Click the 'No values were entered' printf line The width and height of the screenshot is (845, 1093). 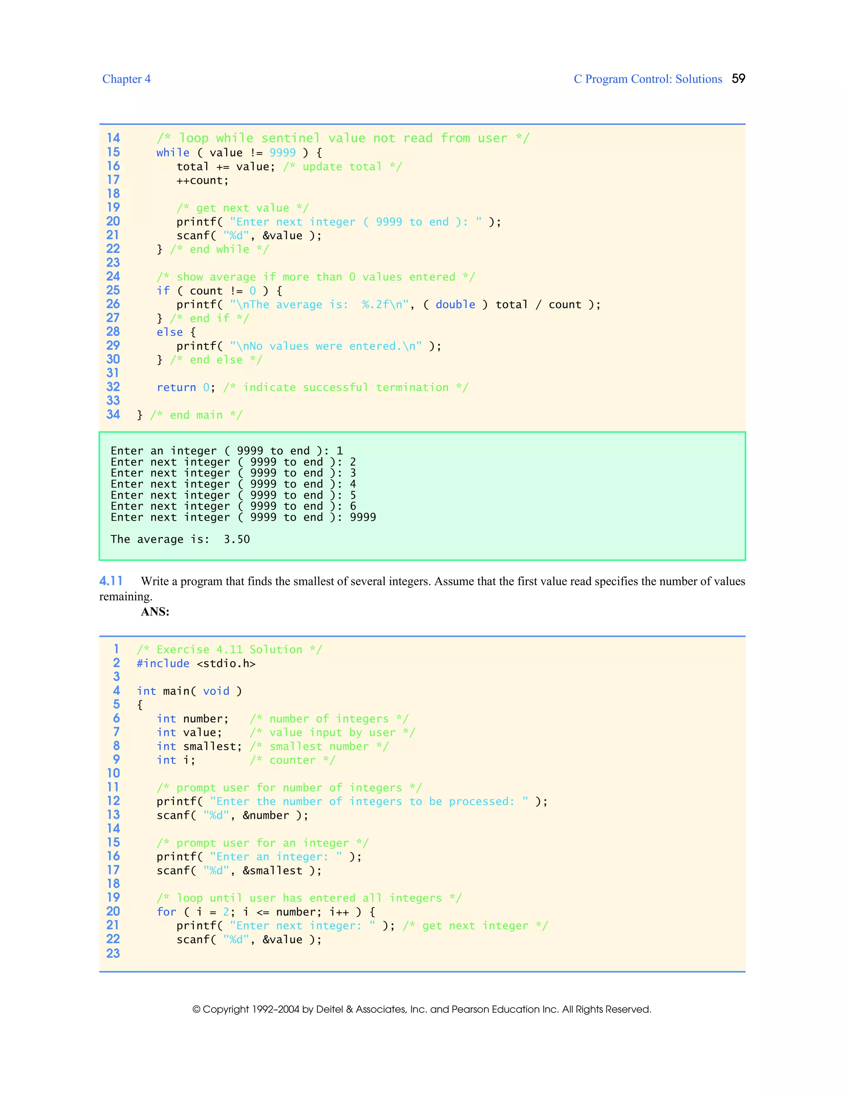tap(309, 346)
